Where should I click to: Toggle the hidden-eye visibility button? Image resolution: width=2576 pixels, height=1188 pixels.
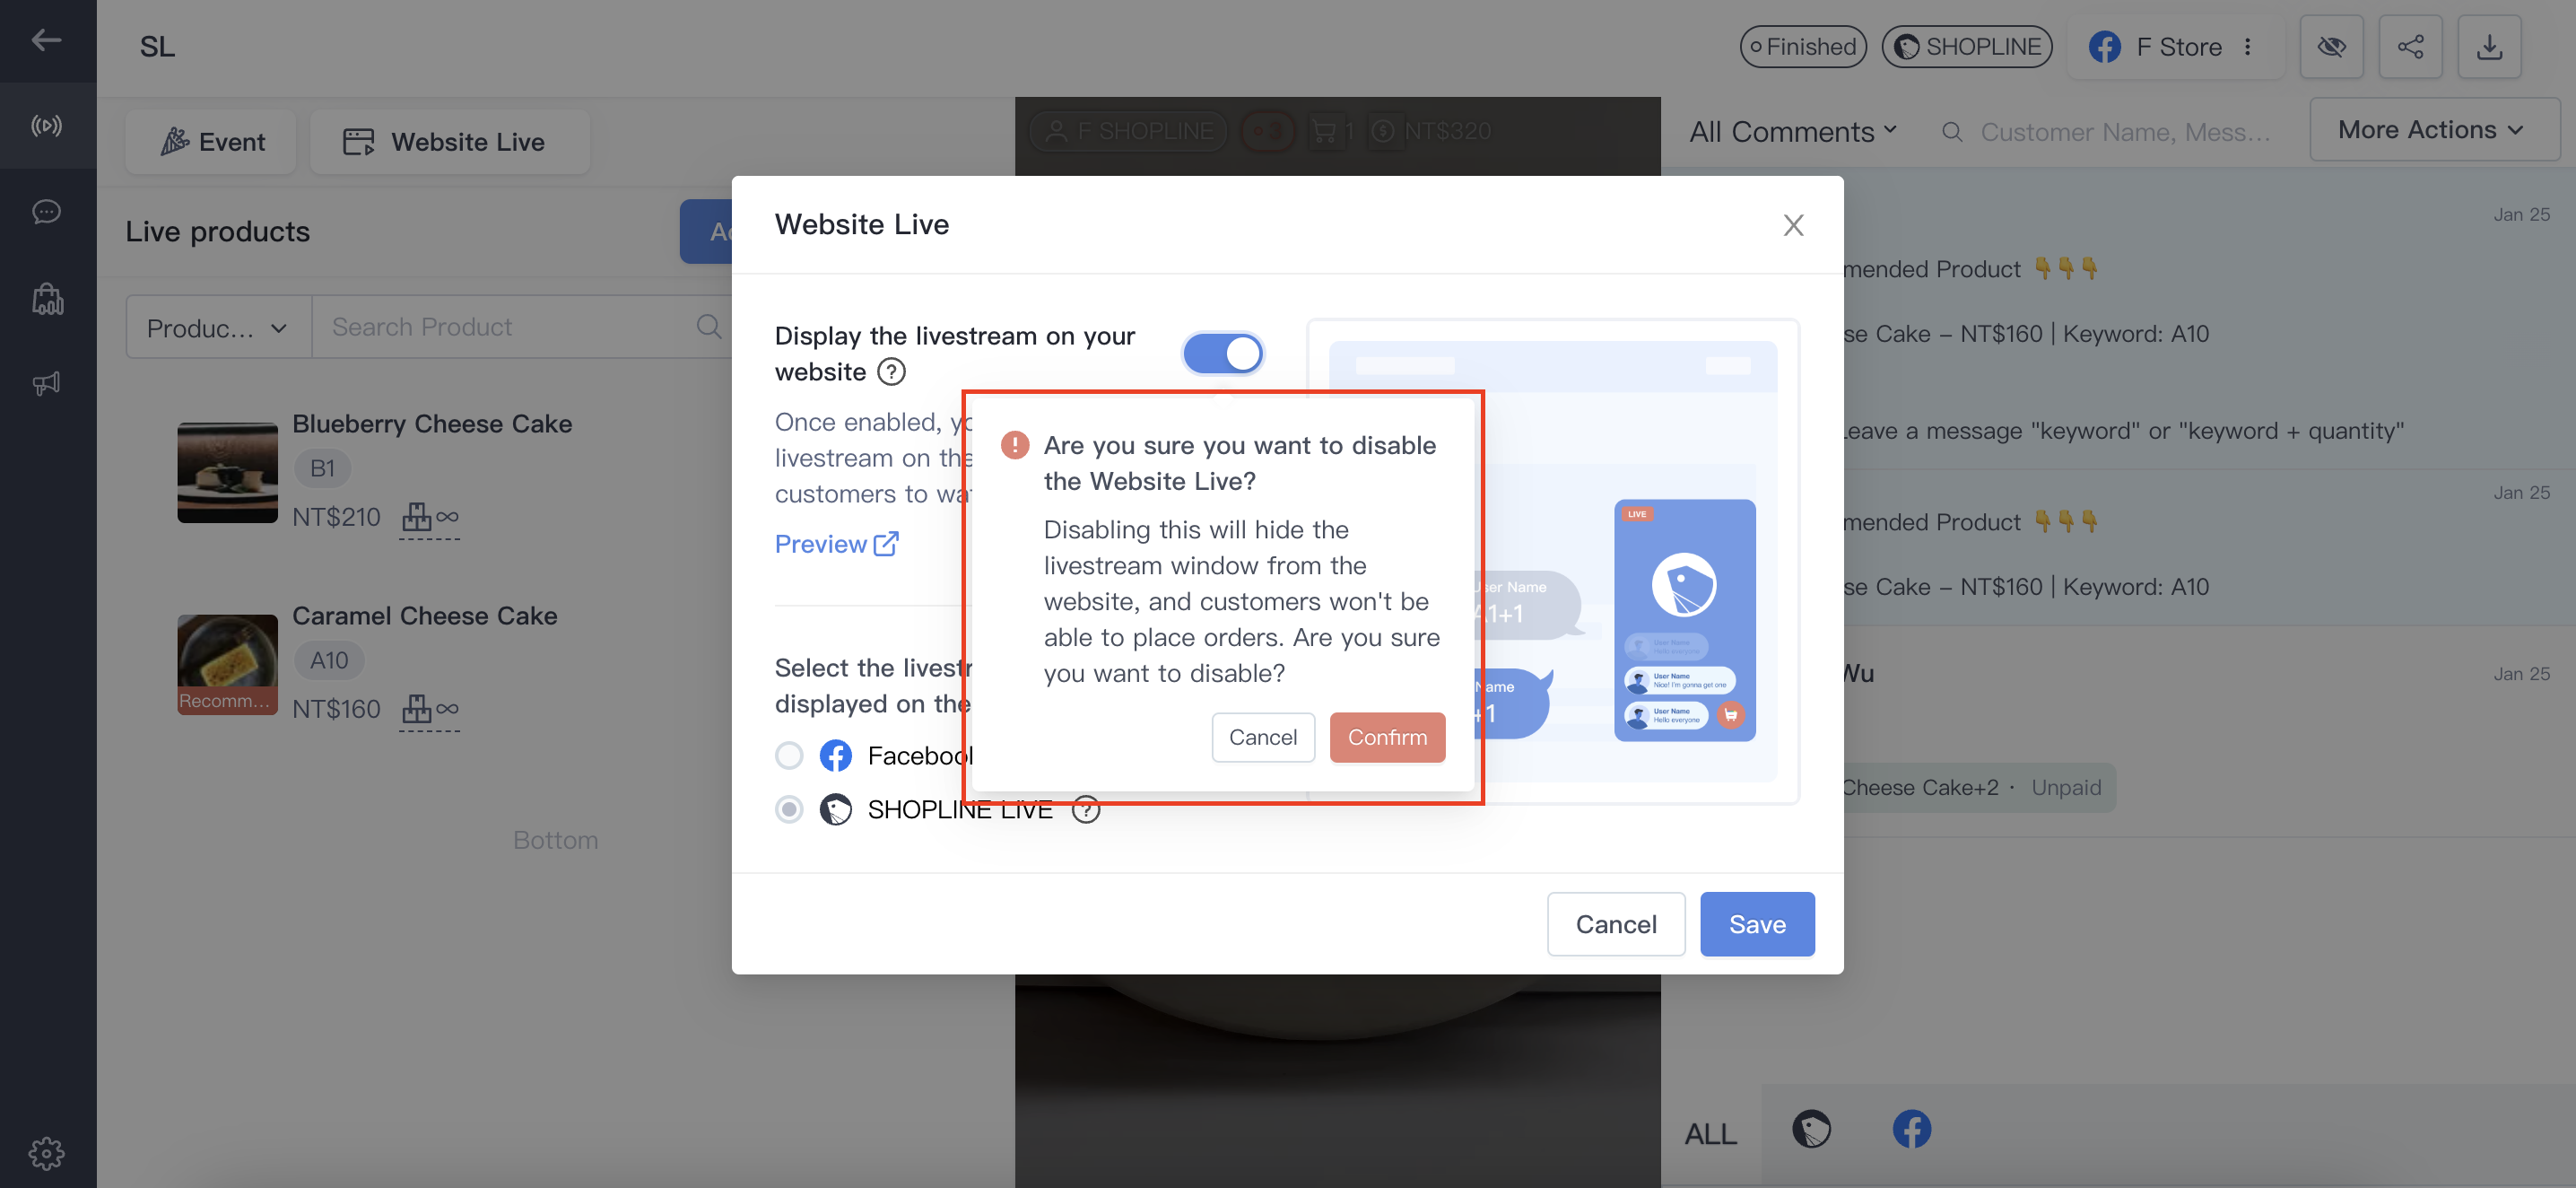[x=2330, y=47]
